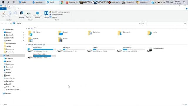Select the Pictures folder in Folders

point(33,40)
